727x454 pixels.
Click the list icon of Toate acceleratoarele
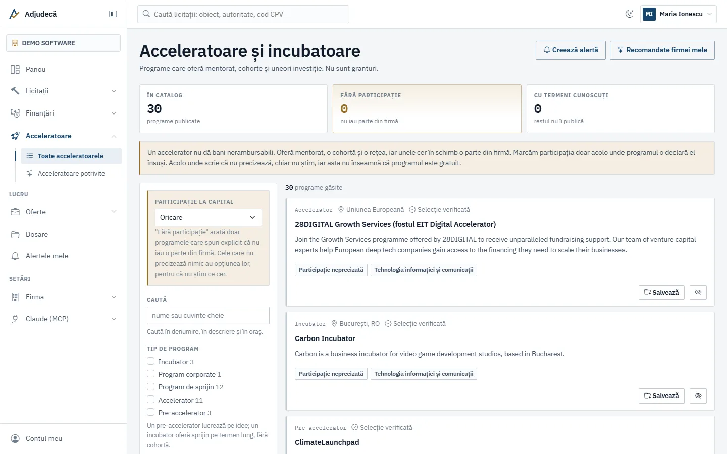tap(30, 156)
